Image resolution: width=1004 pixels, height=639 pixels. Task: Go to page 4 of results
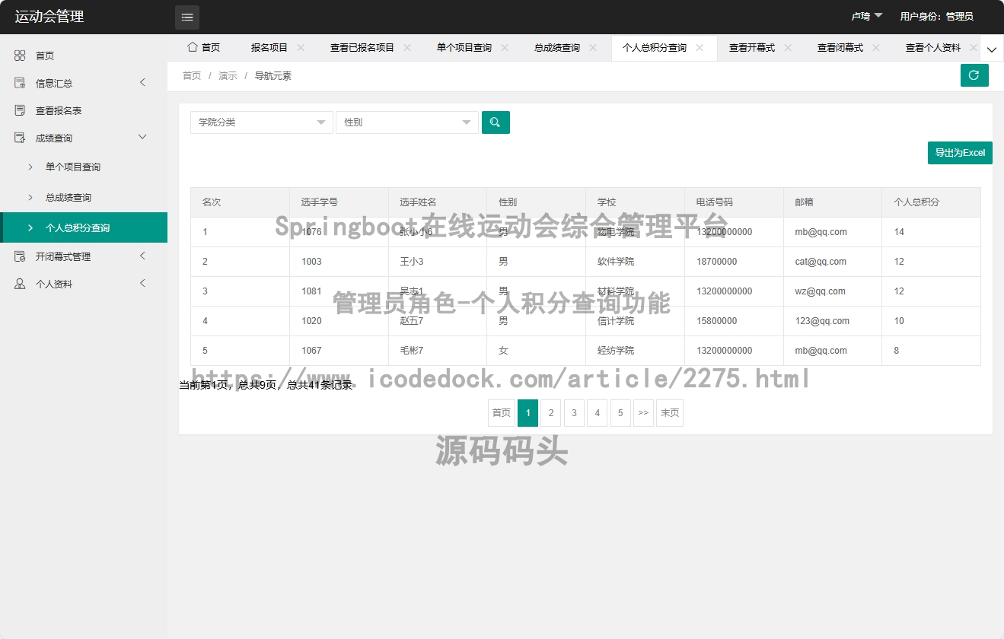pos(598,413)
